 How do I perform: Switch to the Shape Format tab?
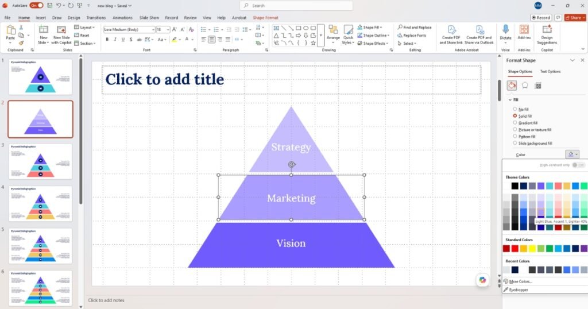(265, 18)
